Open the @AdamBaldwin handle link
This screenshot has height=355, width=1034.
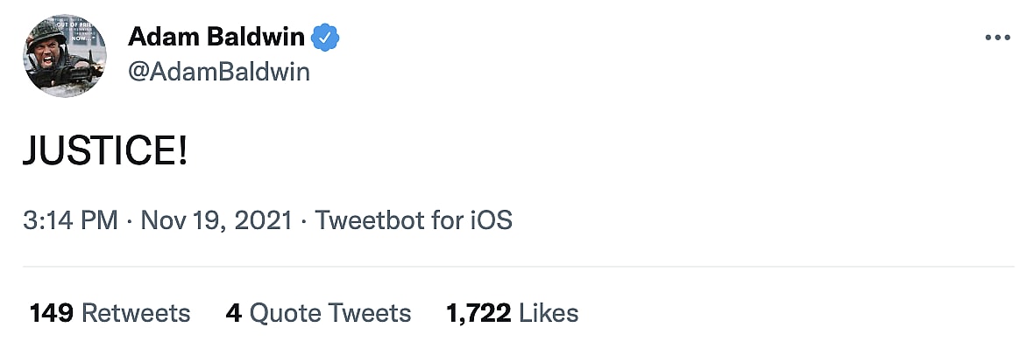(219, 72)
